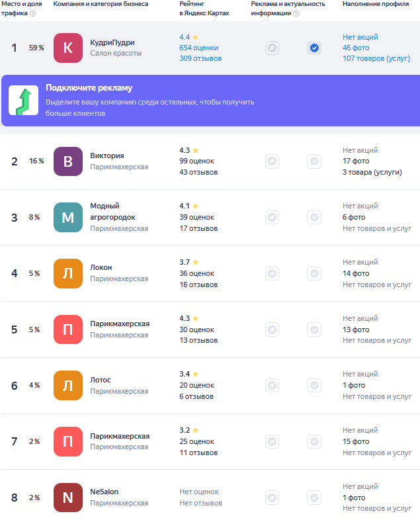Click the advertising status icon for Лотос
Viewport: 420px width, 526px height.
pyautogui.click(x=272, y=386)
